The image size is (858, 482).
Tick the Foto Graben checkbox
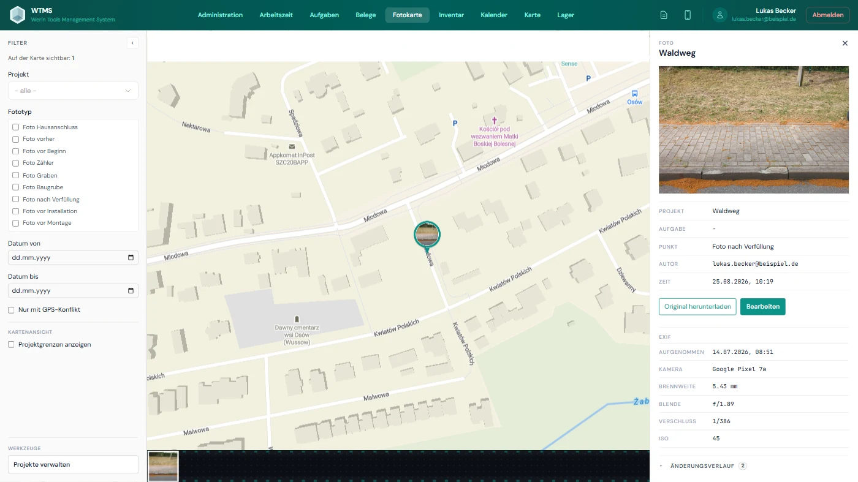coord(16,176)
